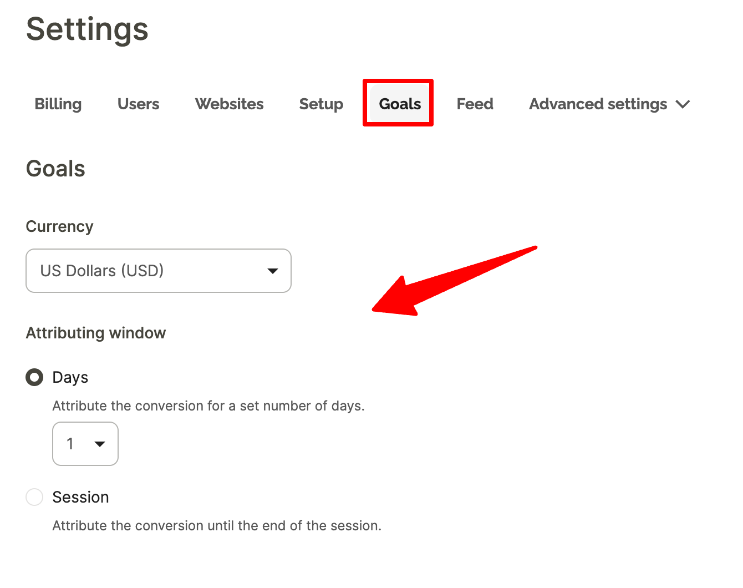Select the highlighted Goals tab
The width and height of the screenshot is (743, 588).
point(400,104)
